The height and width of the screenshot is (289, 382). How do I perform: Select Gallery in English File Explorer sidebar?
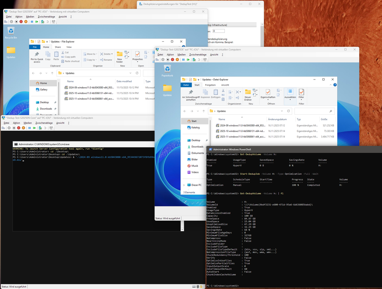click(43, 89)
